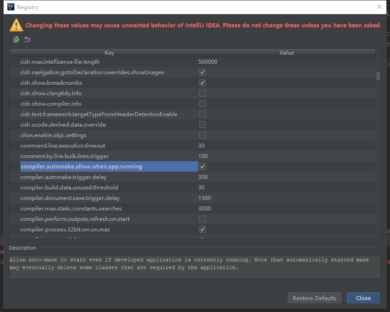Select the cidr.xcode.derived.data.override key text
The width and height of the screenshot is (390, 312).
point(63,125)
